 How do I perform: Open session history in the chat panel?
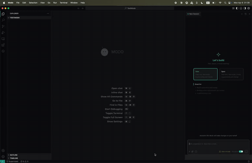tap(245, 14)
